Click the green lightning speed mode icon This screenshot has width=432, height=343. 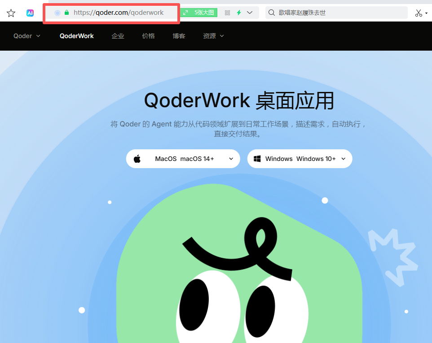click(239, 13)
